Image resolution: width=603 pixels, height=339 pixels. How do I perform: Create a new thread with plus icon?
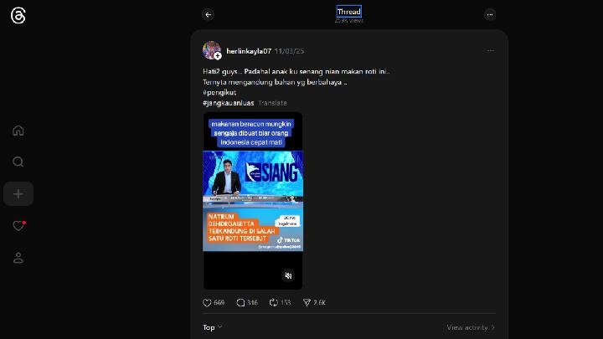click(x=18, y=194)
